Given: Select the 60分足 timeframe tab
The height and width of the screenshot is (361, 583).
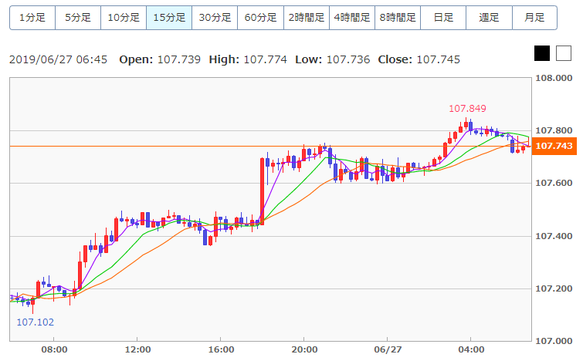Looking at the screenshot, I should [x=260, y=18].
